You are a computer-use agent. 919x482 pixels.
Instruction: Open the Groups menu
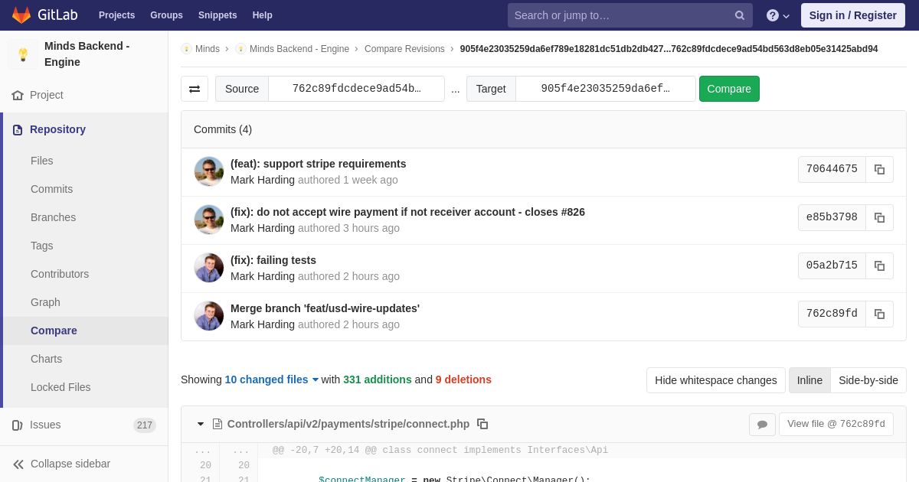pyautogui.click(x=166, y=15)
